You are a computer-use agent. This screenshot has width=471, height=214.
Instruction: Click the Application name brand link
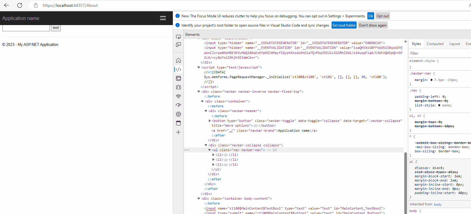coord(21,18)
